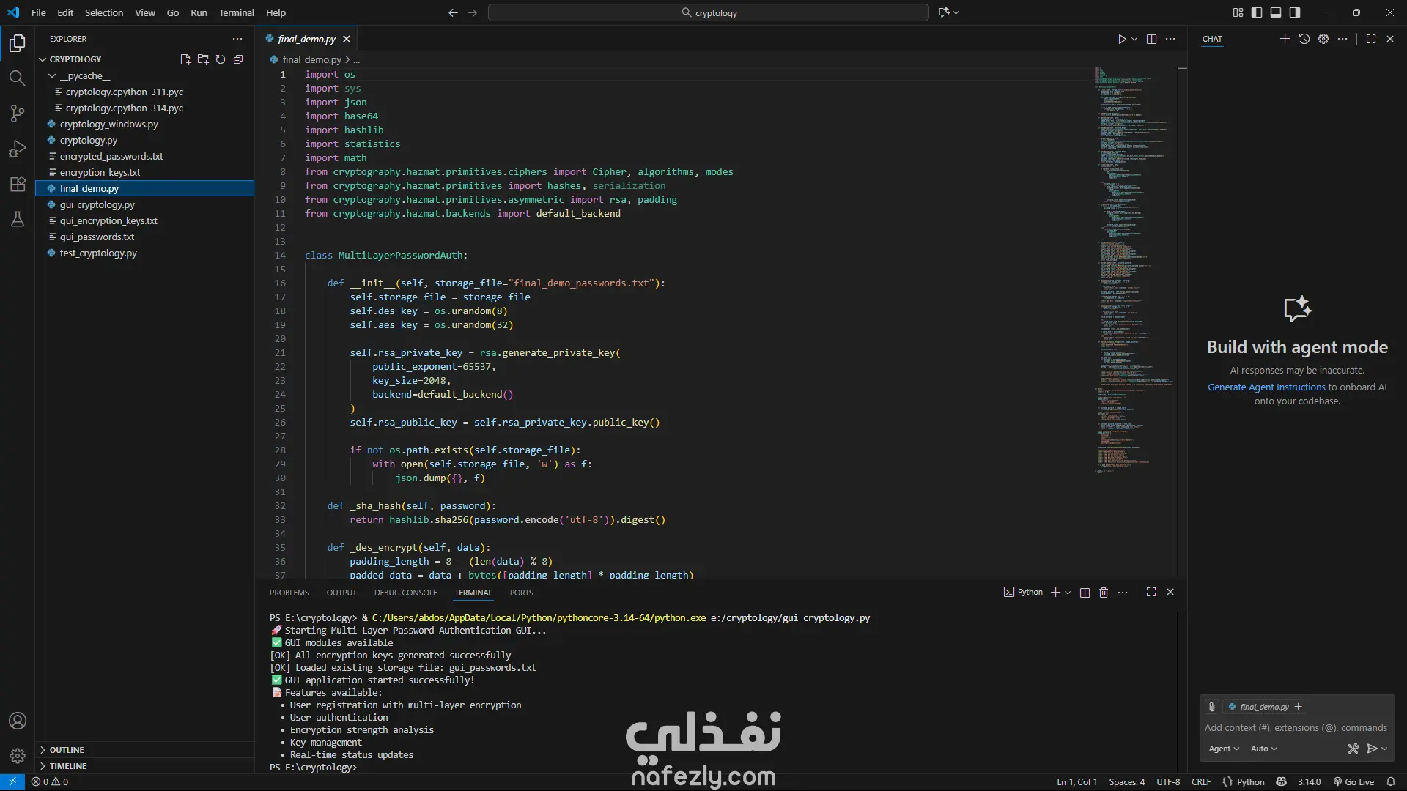This screenshot has height=791, width=1407.
Task: Open the Search view in activity bar
Action: pos(17,78)
